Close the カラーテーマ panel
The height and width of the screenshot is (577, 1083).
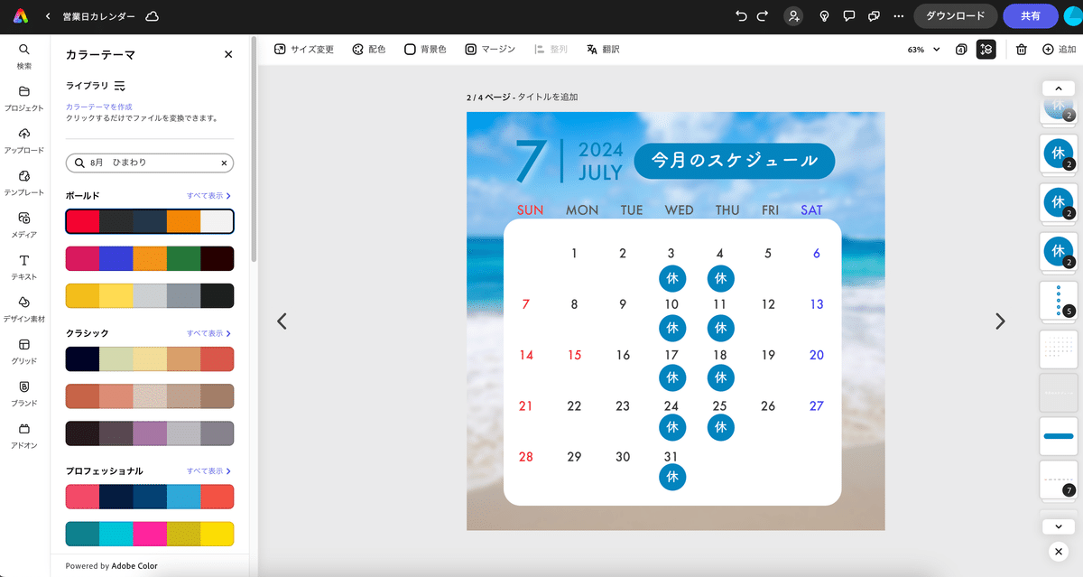click(x=228, y=54)
